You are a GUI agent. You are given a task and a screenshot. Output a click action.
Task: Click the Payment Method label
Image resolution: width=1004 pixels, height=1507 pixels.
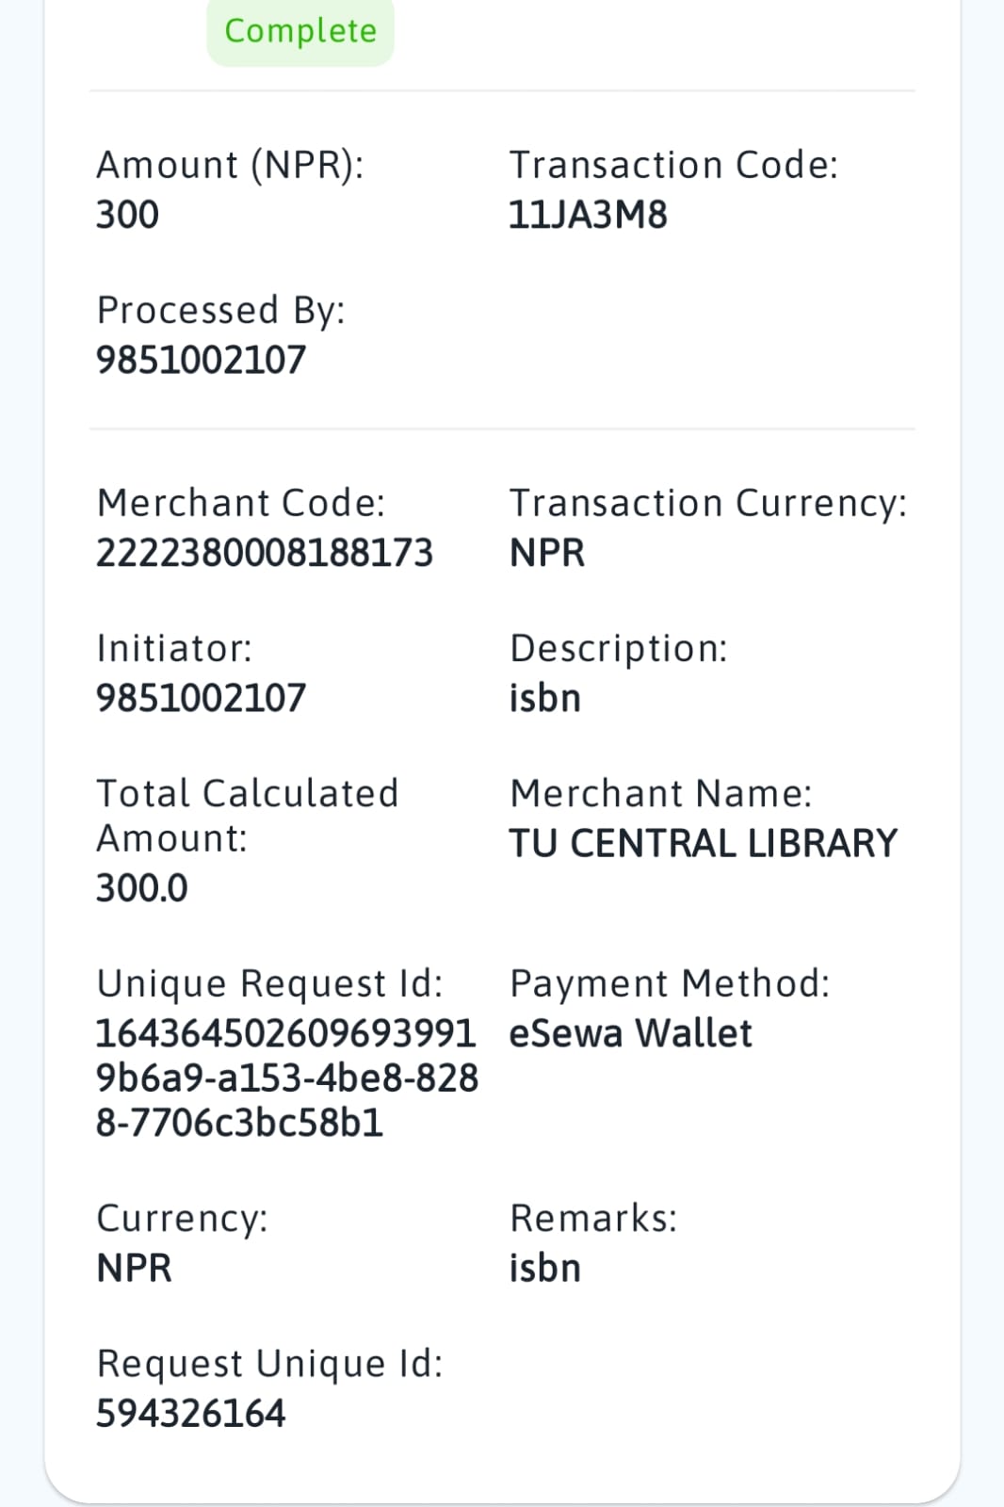[670, 983]
